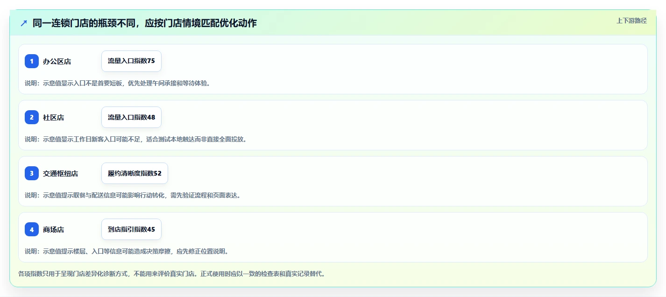Click the blue arrow icon beside the heading
The height and width of the screenshot is (297, 666).
(24, 23)
